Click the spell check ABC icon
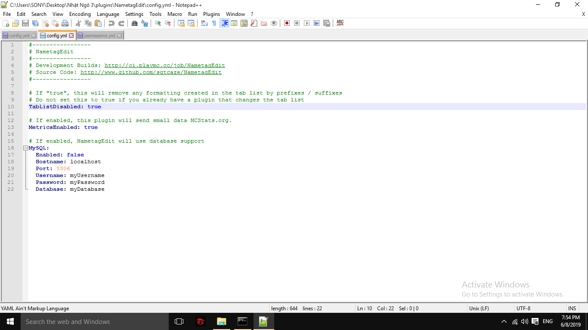Screen dimensions: 588x330 pyautogui.click(x=340, y=23)
